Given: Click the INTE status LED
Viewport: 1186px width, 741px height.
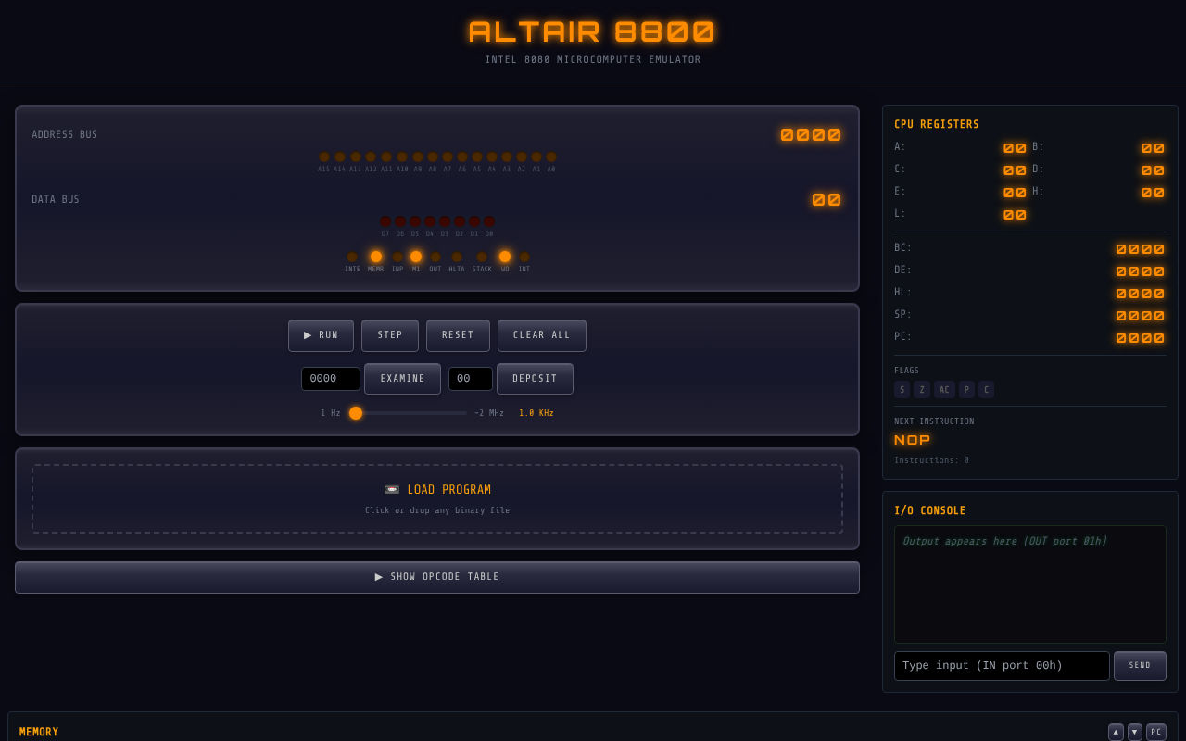Looking at the screenshot, I should [x=352, y=257].
